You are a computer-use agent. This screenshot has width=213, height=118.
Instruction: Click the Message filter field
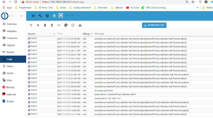[153, 34]
